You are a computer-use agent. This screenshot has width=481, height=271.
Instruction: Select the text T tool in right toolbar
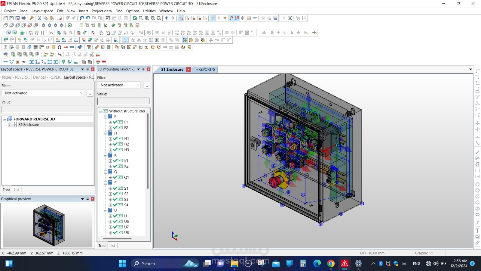pyautogui.click(x=477, y=231)
